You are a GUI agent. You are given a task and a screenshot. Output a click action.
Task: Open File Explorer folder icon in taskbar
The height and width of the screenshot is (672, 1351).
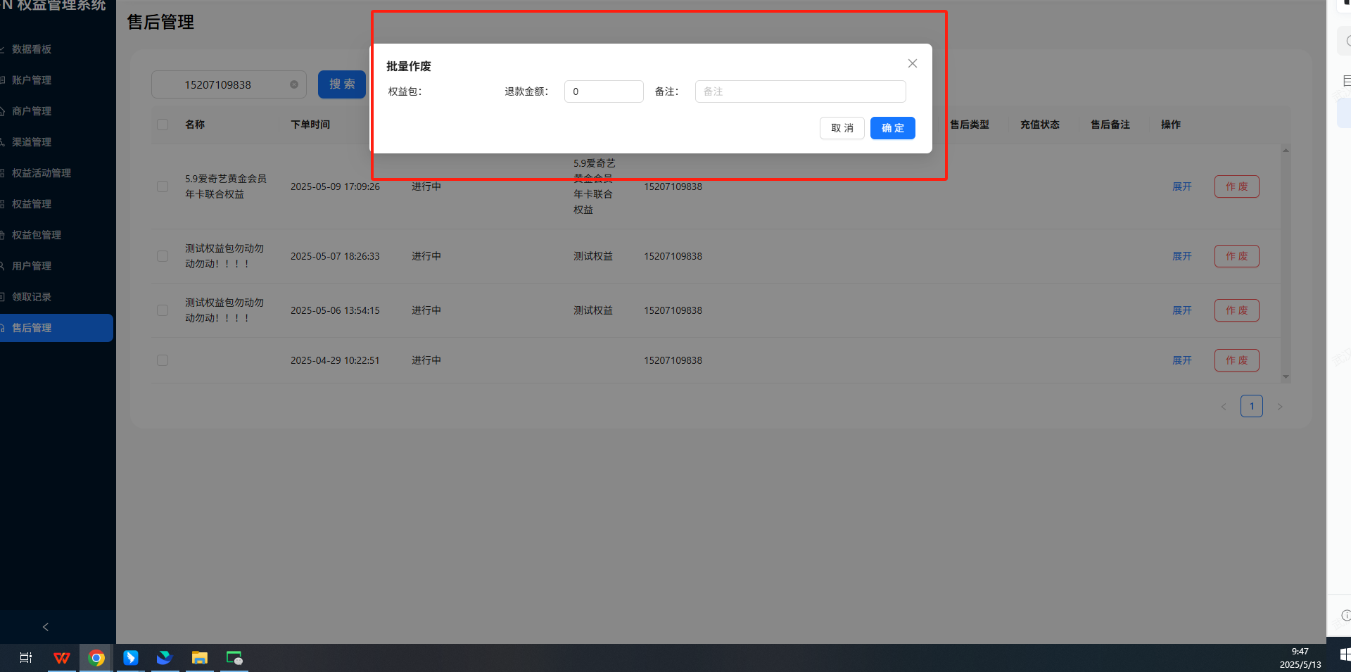pyautogui.click(x=200, y=658)
